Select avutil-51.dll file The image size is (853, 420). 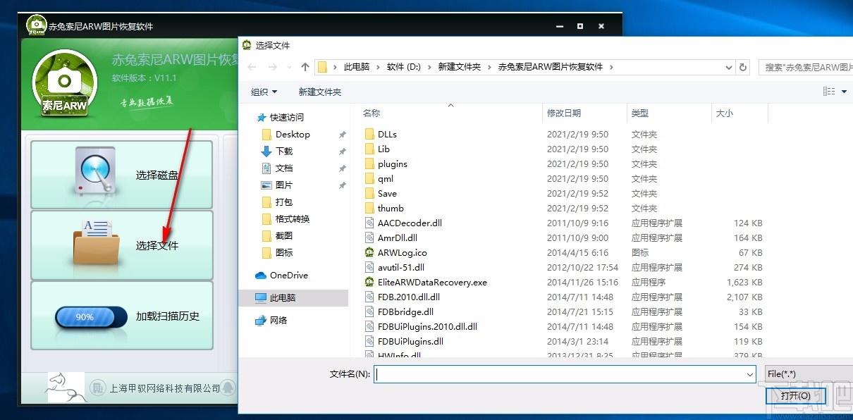click(x=401, y=267)
